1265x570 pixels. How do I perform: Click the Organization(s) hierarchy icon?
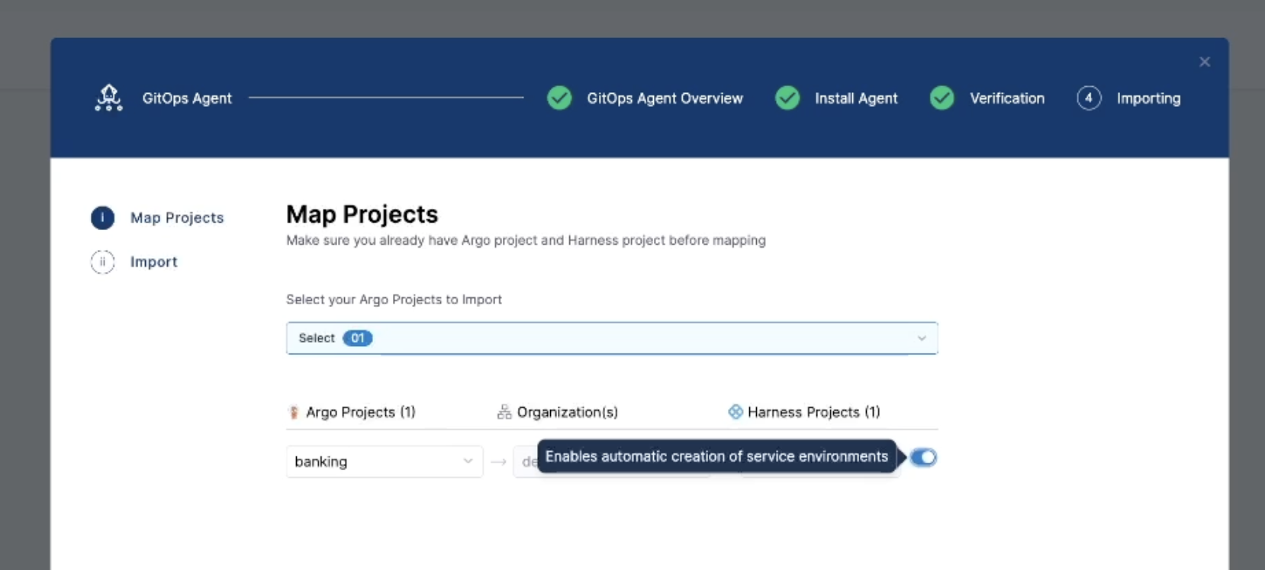pos(504,412)
